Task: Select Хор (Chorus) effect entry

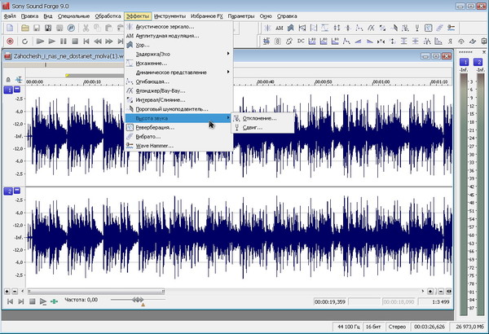Action: (x=178, y=46)
